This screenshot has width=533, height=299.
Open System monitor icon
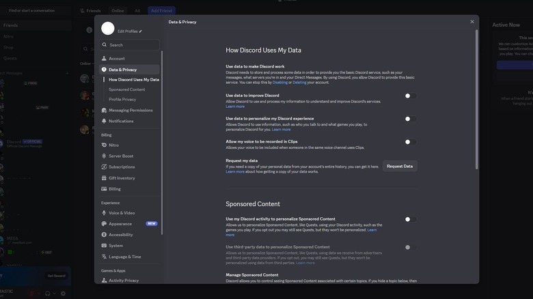coord(104,246)
